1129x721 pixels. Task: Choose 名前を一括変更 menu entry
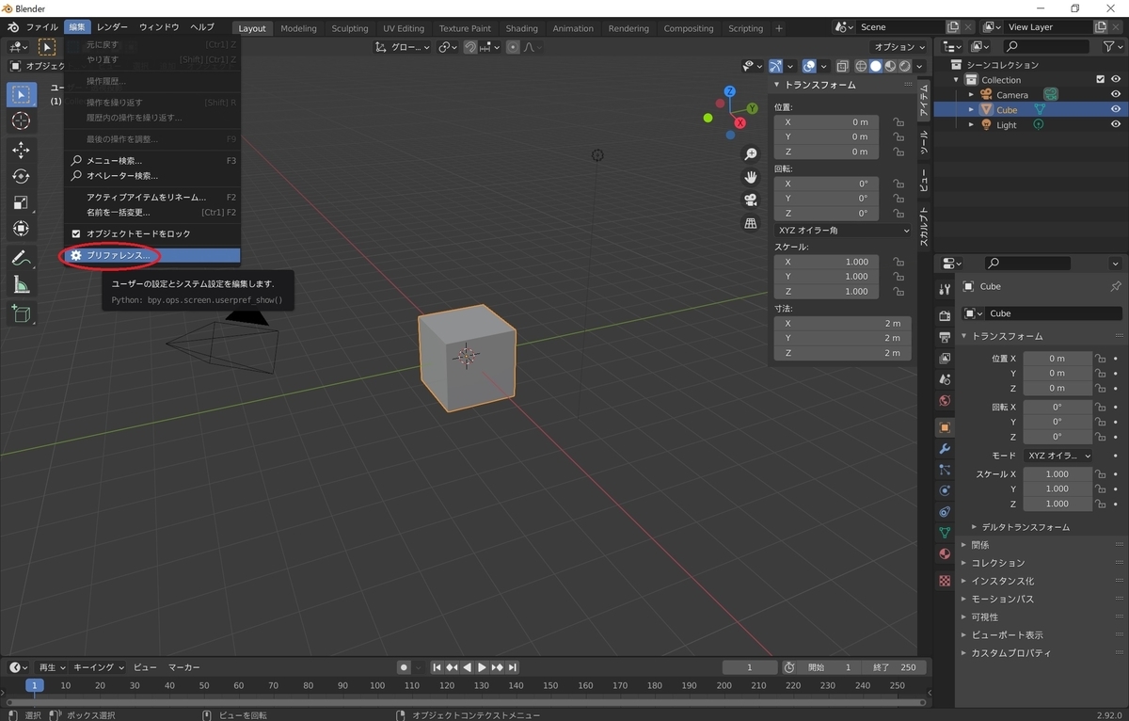point(152,212)
